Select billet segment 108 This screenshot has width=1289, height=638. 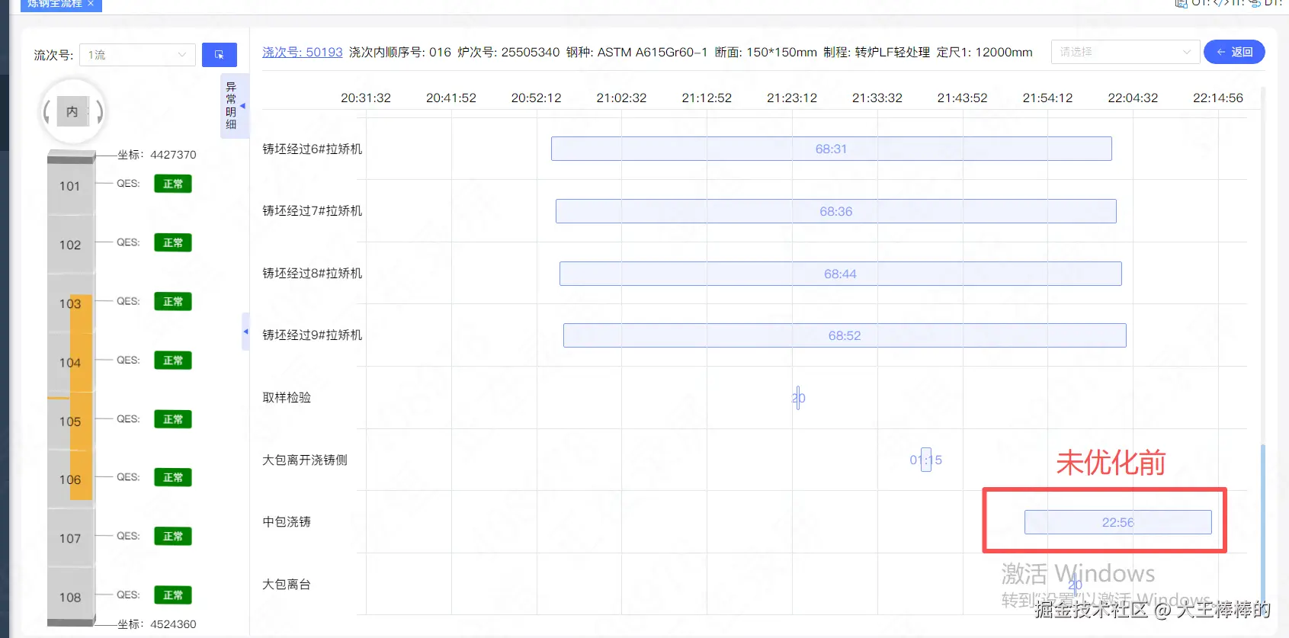[x=70, y=597]
